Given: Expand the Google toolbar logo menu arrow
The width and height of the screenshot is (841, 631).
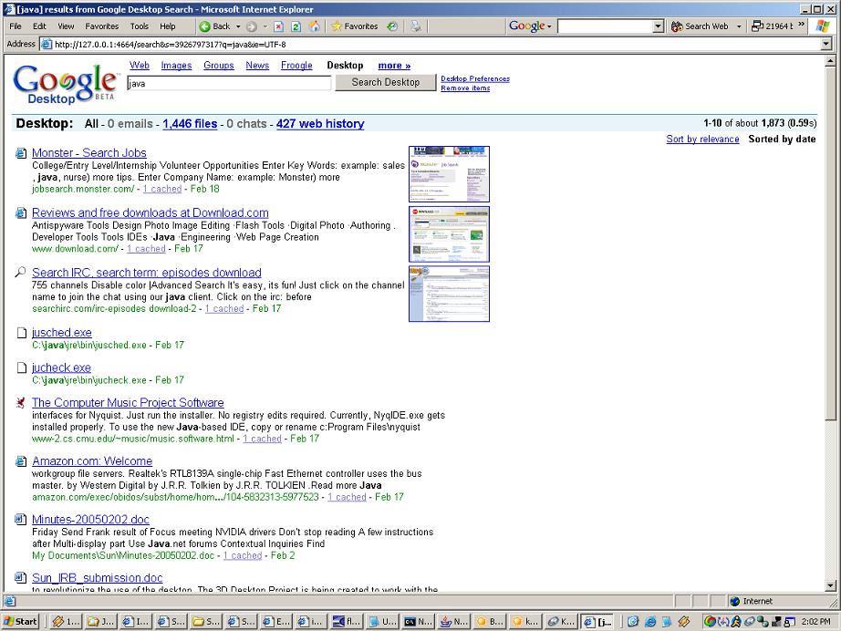Looking at the screenshot, I should pos(549,26).
